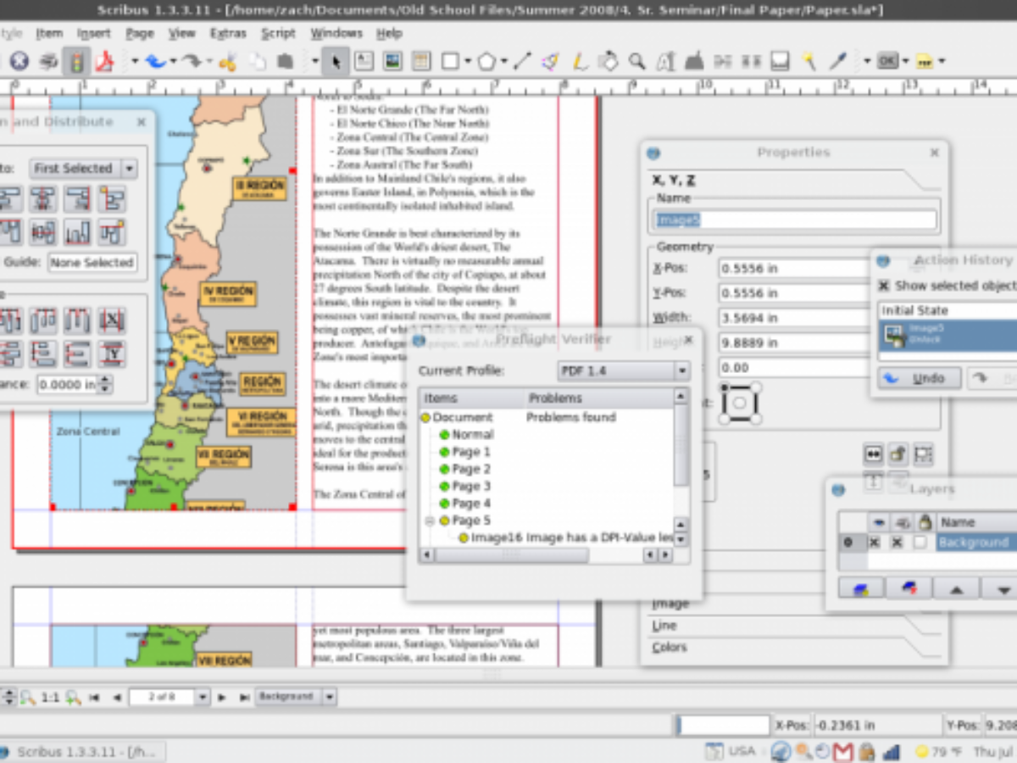
Task: Open the Extras menu
Action: (x=228, y=33)
